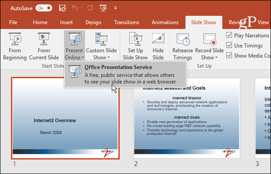The image size is (271, 174).
Task: Click the Present Online button icon
Action: [75, 39]
